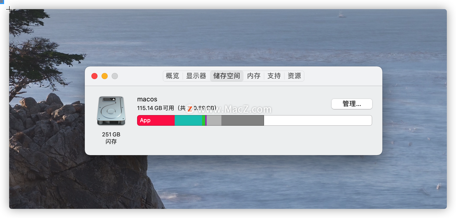The height and width of the screenshot is (218, 456).
Task: Click the teal storage bar segment
Action: (188, 120)
